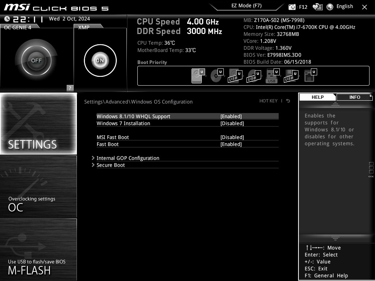This screenshot has width=375, height=281.
Task: Open the SETTINGS tile
Action: [38, 124]
